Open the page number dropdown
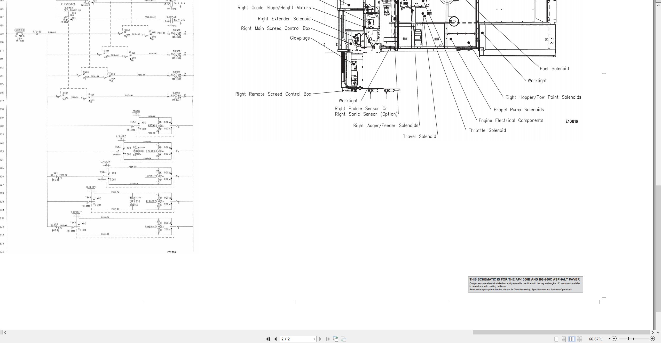 point(314,339)
